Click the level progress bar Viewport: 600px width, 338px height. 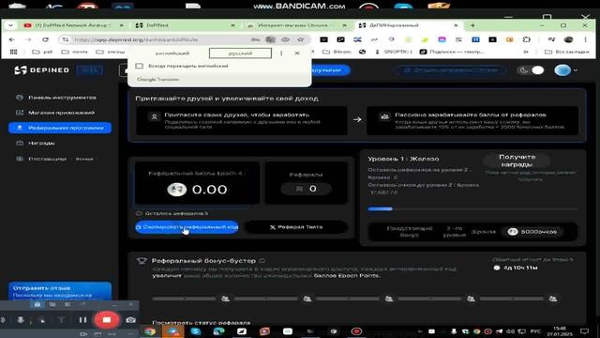pos(472,208)
